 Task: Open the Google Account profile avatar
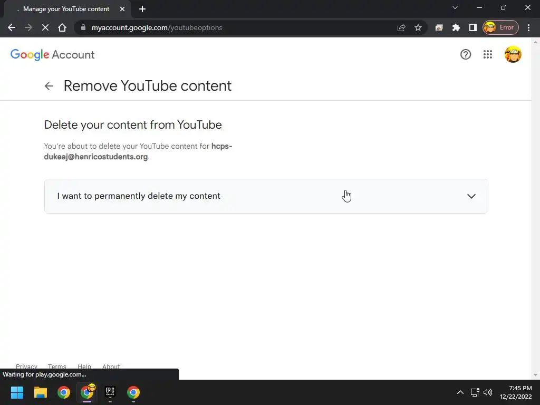click(513, 54)
